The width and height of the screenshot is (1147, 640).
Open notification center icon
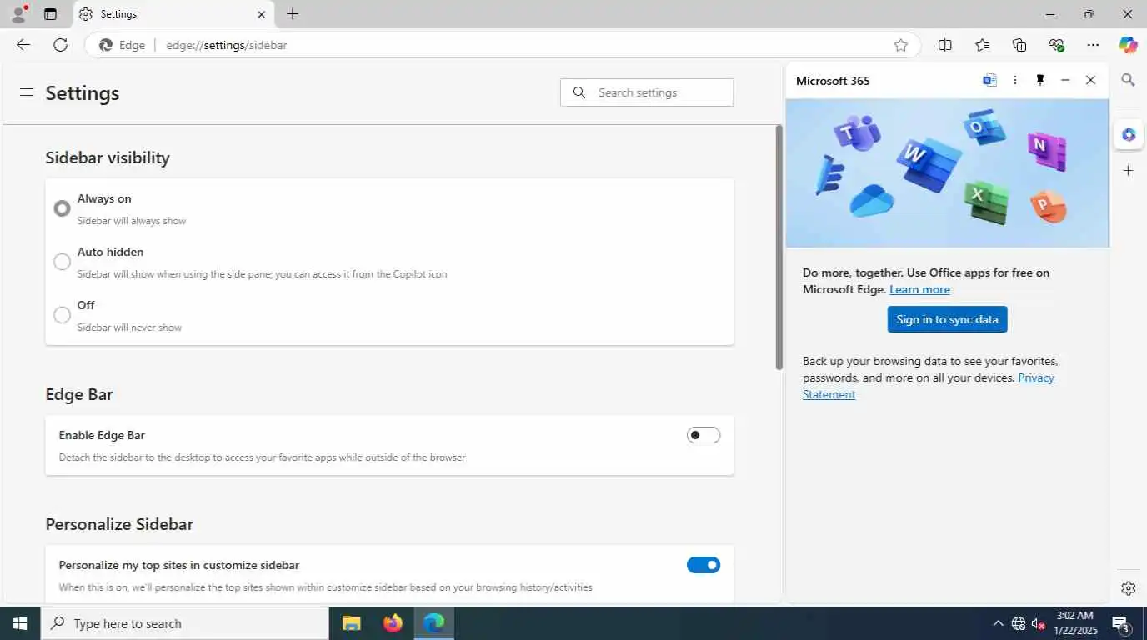(x=1120, y=623)
